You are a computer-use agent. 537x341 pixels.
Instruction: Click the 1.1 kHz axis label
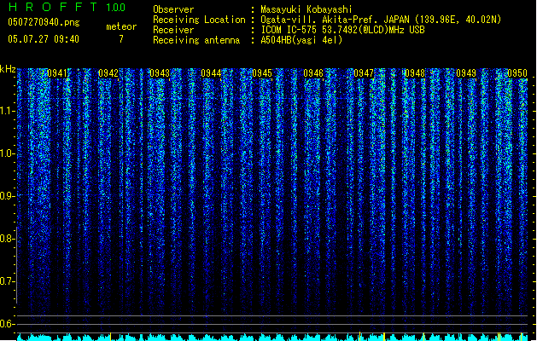(x=6, y=111)
